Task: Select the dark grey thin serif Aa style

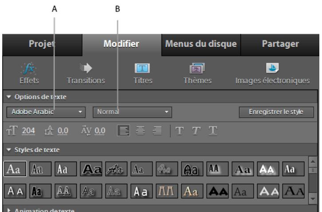Action: (243, 191)
